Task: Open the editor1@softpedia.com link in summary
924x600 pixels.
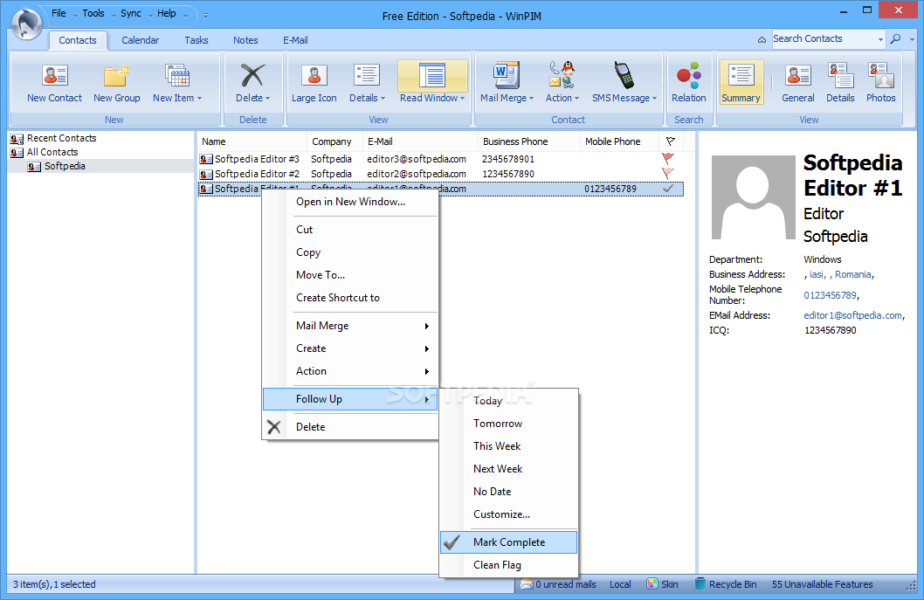Action: pyautogui.click(x=852, y=315)
